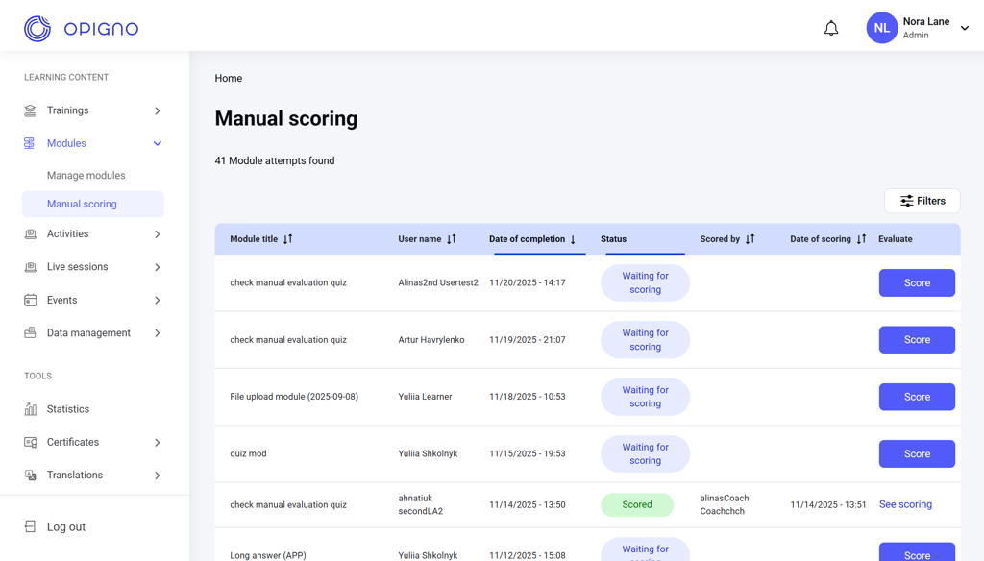This screenshot has width=984, height=561.
Task: Click the green Scored status badge
Action: coord(637,504)
